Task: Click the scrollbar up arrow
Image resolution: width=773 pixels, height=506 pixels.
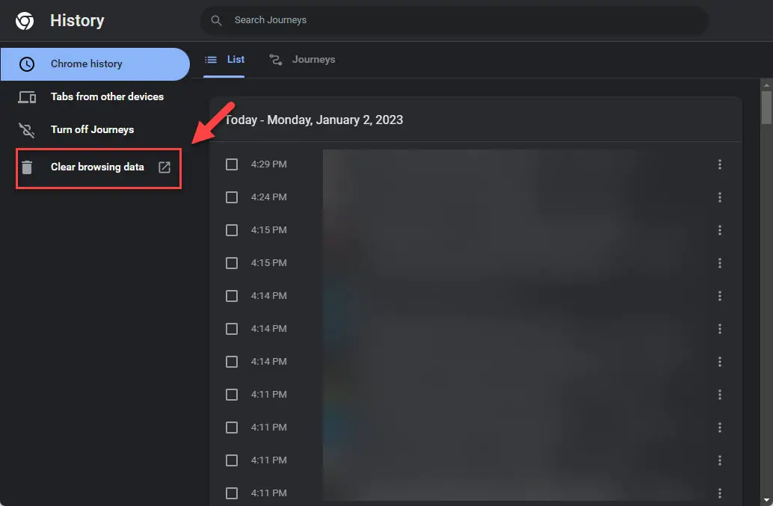Action: (766, 84)
